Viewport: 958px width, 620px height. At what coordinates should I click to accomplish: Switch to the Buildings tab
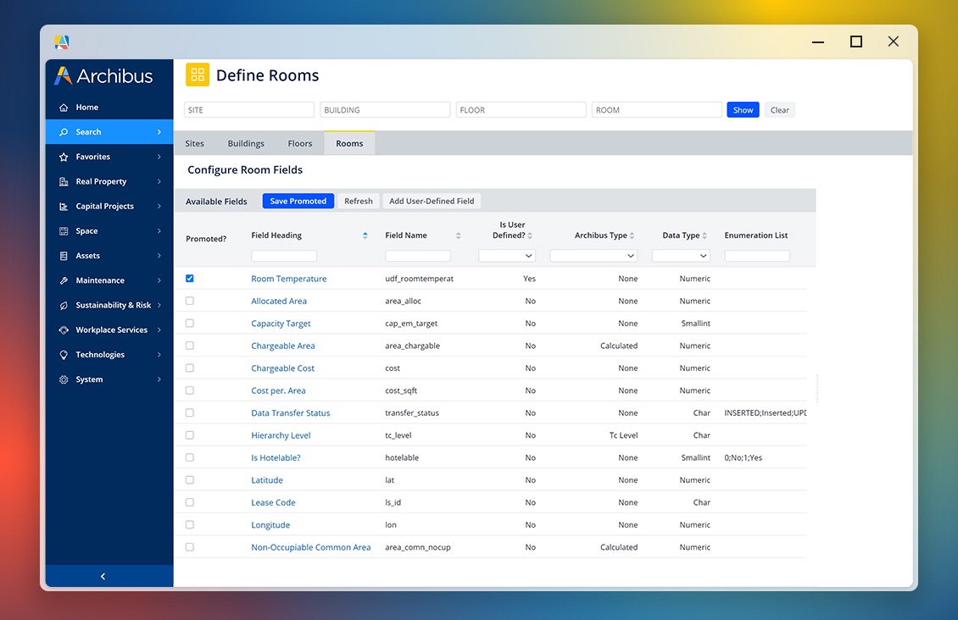pos(246,144)
